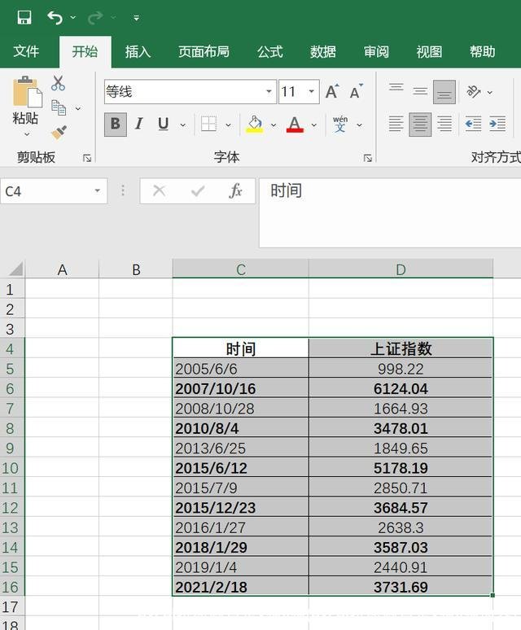Click the Enter checkmark formula icon
The width and height of the screenshot is (521, 630).
(198, 191)
